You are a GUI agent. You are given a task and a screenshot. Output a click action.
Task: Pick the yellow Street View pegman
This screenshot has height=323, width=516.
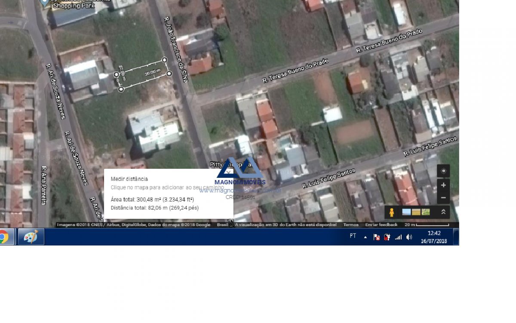click(392, 212)
